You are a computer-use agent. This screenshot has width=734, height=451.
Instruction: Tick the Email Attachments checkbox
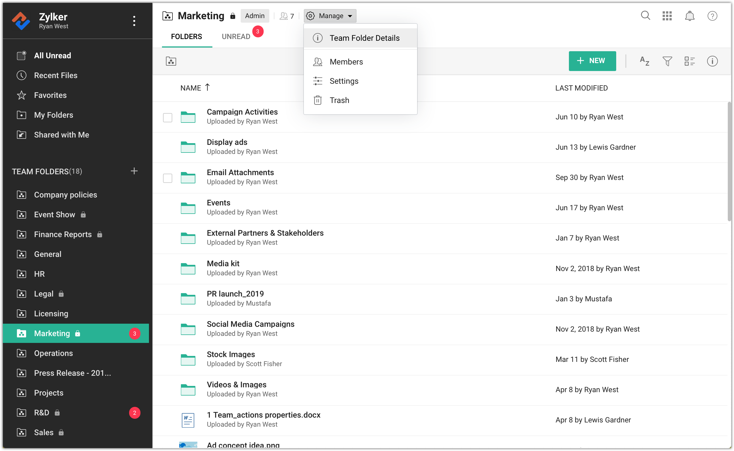167,178
